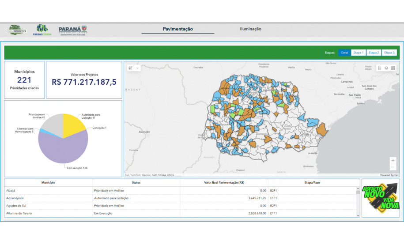This screenshot has height=245, width=404.
Task: Select the Etapa 1 filter
Action: [359, 53]
